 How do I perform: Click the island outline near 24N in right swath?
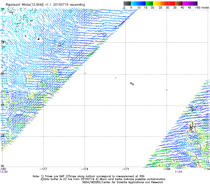(x=192, y=110)
